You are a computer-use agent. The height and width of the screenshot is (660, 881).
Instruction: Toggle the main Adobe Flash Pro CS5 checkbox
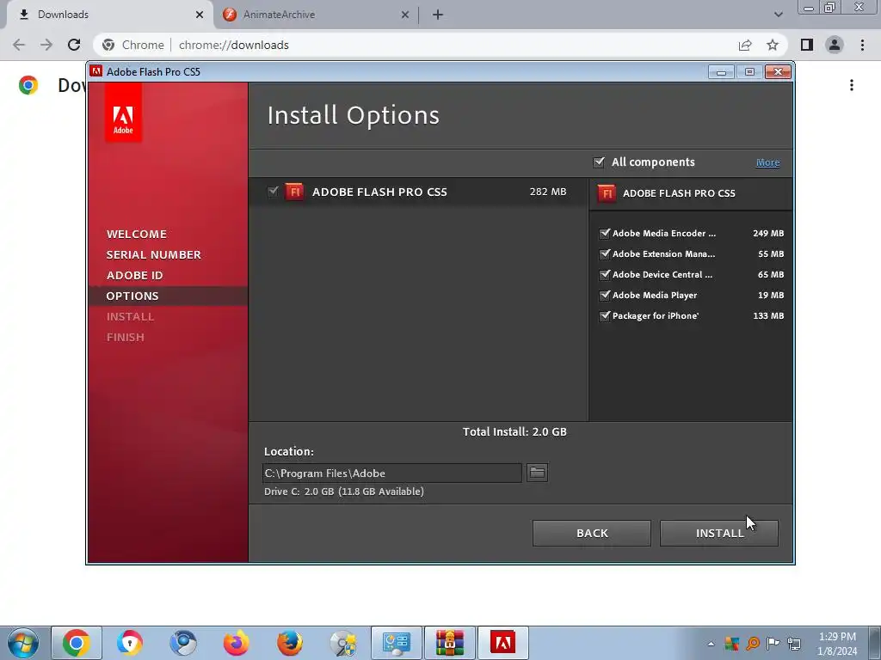[273, 192]
